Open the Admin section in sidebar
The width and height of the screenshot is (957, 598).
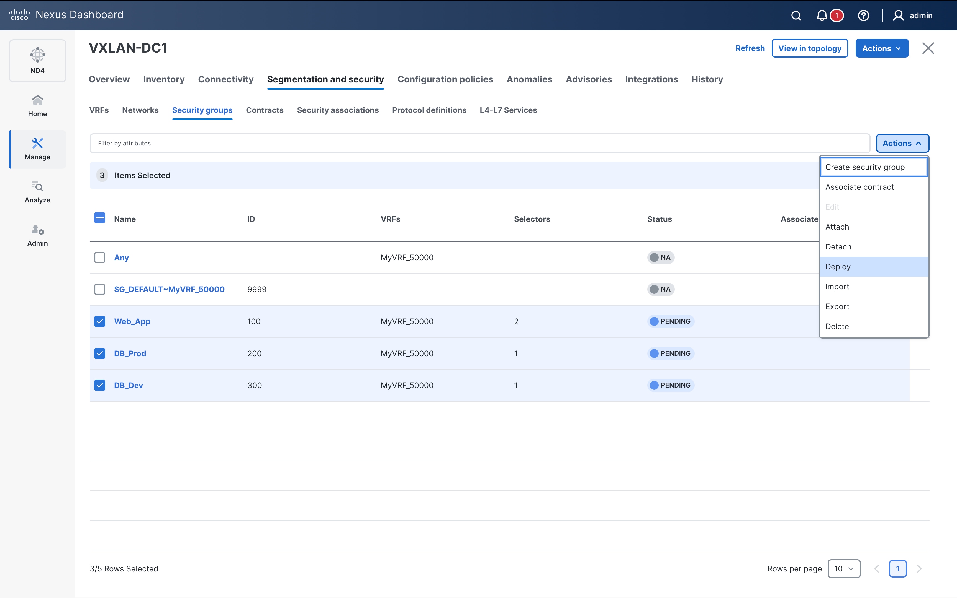38,235
